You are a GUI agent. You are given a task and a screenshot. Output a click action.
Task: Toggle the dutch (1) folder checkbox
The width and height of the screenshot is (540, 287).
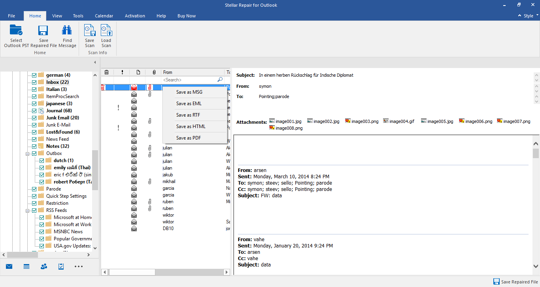click(x=42, y=160)
